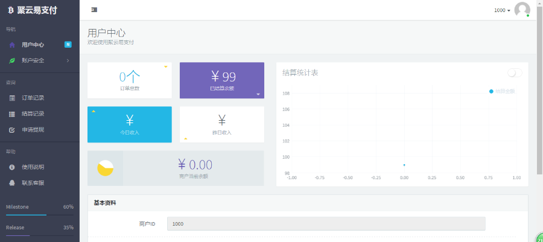Click the hamburger menu icon in header
Viewport: 543px width, 242px height.
(x=94, y=10)
